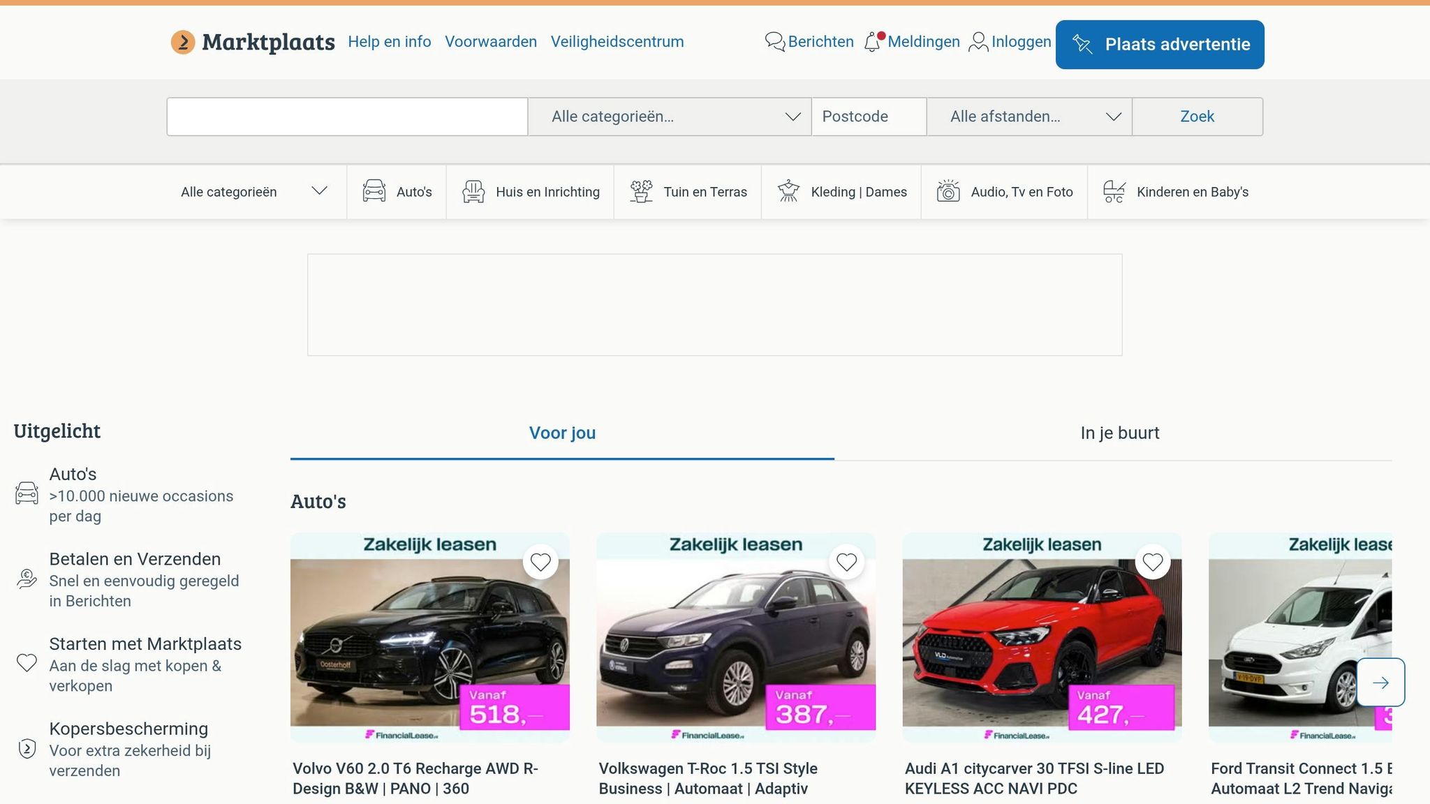Image resolution: width=1430 pixels, height=804 pixels.
Task: Open the Volvo V60 2.0 T6 Recharge title
Action: coord(415,778)
